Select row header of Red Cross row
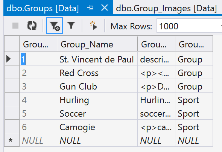222x152 pixels. (12, 72)
